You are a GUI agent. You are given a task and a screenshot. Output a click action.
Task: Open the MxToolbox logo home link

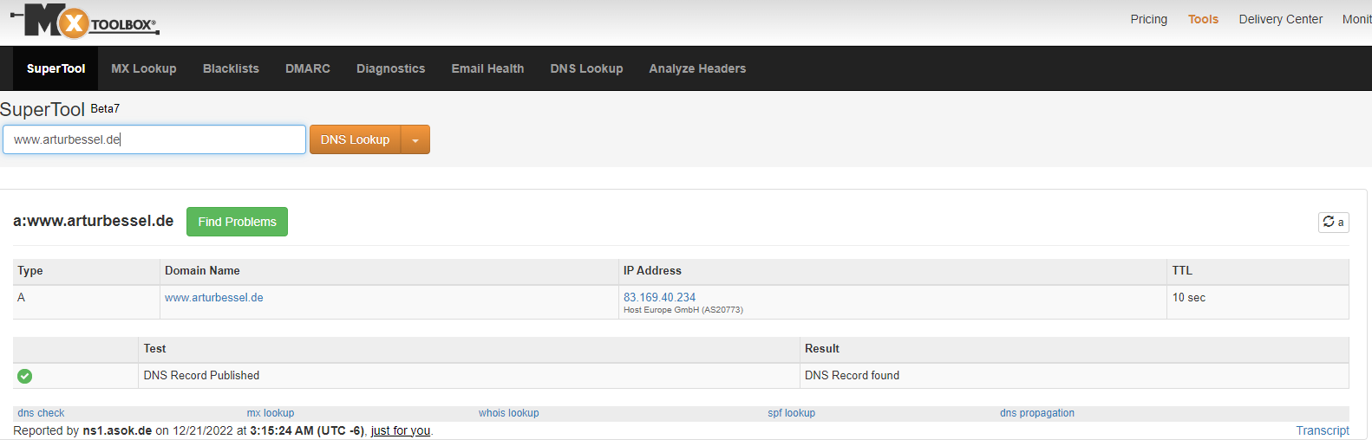click(85, 21)
